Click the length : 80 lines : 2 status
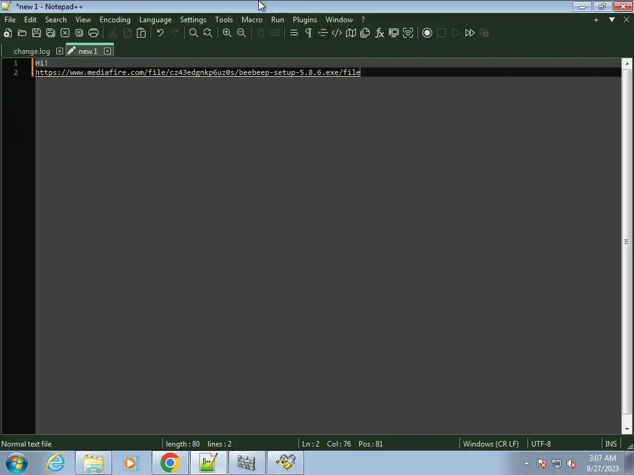This screenshot has height=475, width=634. 199,444
